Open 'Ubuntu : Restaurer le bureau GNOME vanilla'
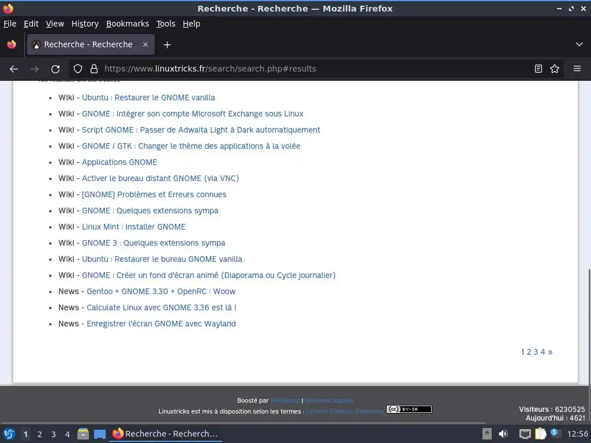This screenshot has height=443, width=591. (x=162, y=259)
